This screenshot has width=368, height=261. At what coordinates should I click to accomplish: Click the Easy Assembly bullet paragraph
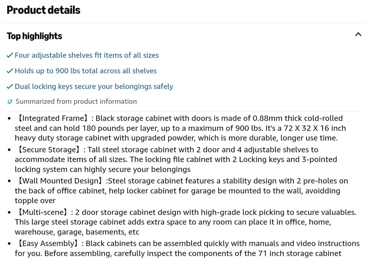pyautogui.click(x=187, y=248)
